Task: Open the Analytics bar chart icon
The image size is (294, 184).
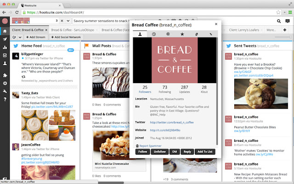Action: [5, 47]
